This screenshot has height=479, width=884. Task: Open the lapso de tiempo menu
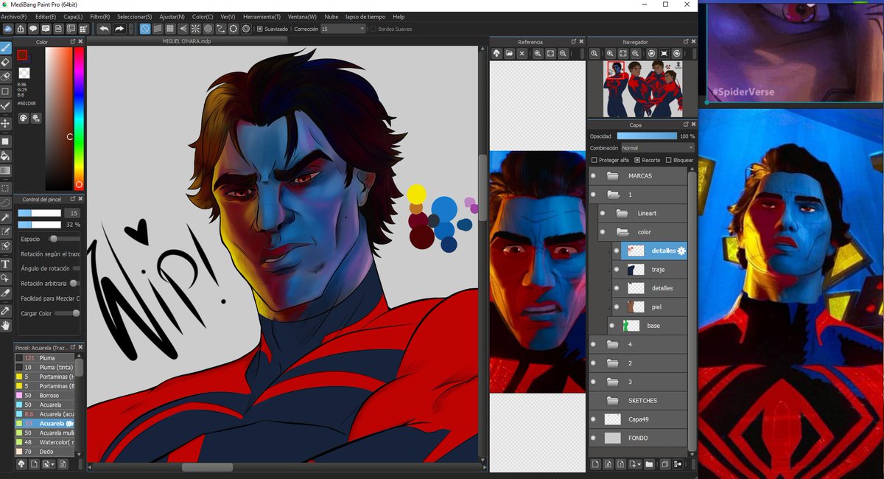click(x=366, y=16)
